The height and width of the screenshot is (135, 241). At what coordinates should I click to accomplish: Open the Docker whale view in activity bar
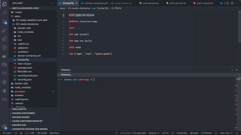pyautogui.click(x=4, y=56)
